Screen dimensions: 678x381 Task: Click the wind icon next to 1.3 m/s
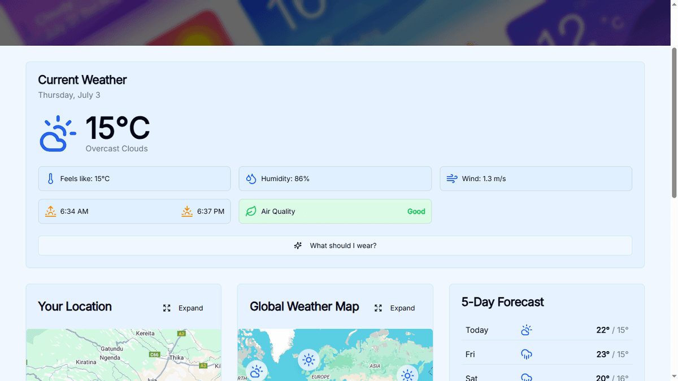pos(452,179)
